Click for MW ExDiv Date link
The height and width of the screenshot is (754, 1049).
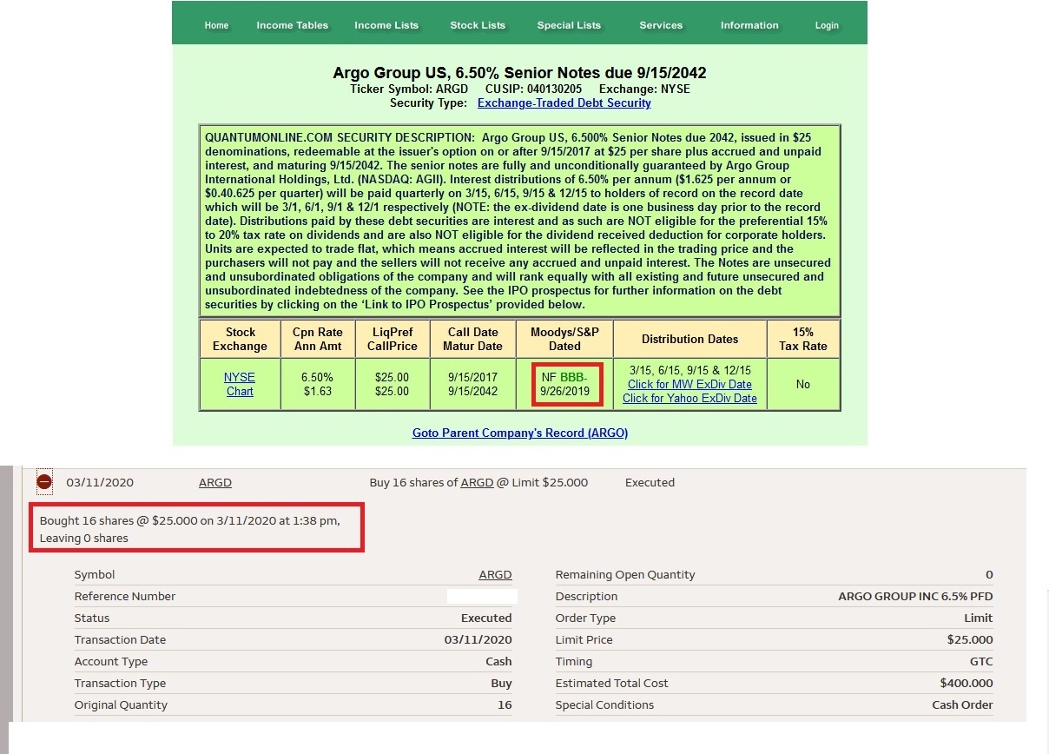[x=689, y=384]
